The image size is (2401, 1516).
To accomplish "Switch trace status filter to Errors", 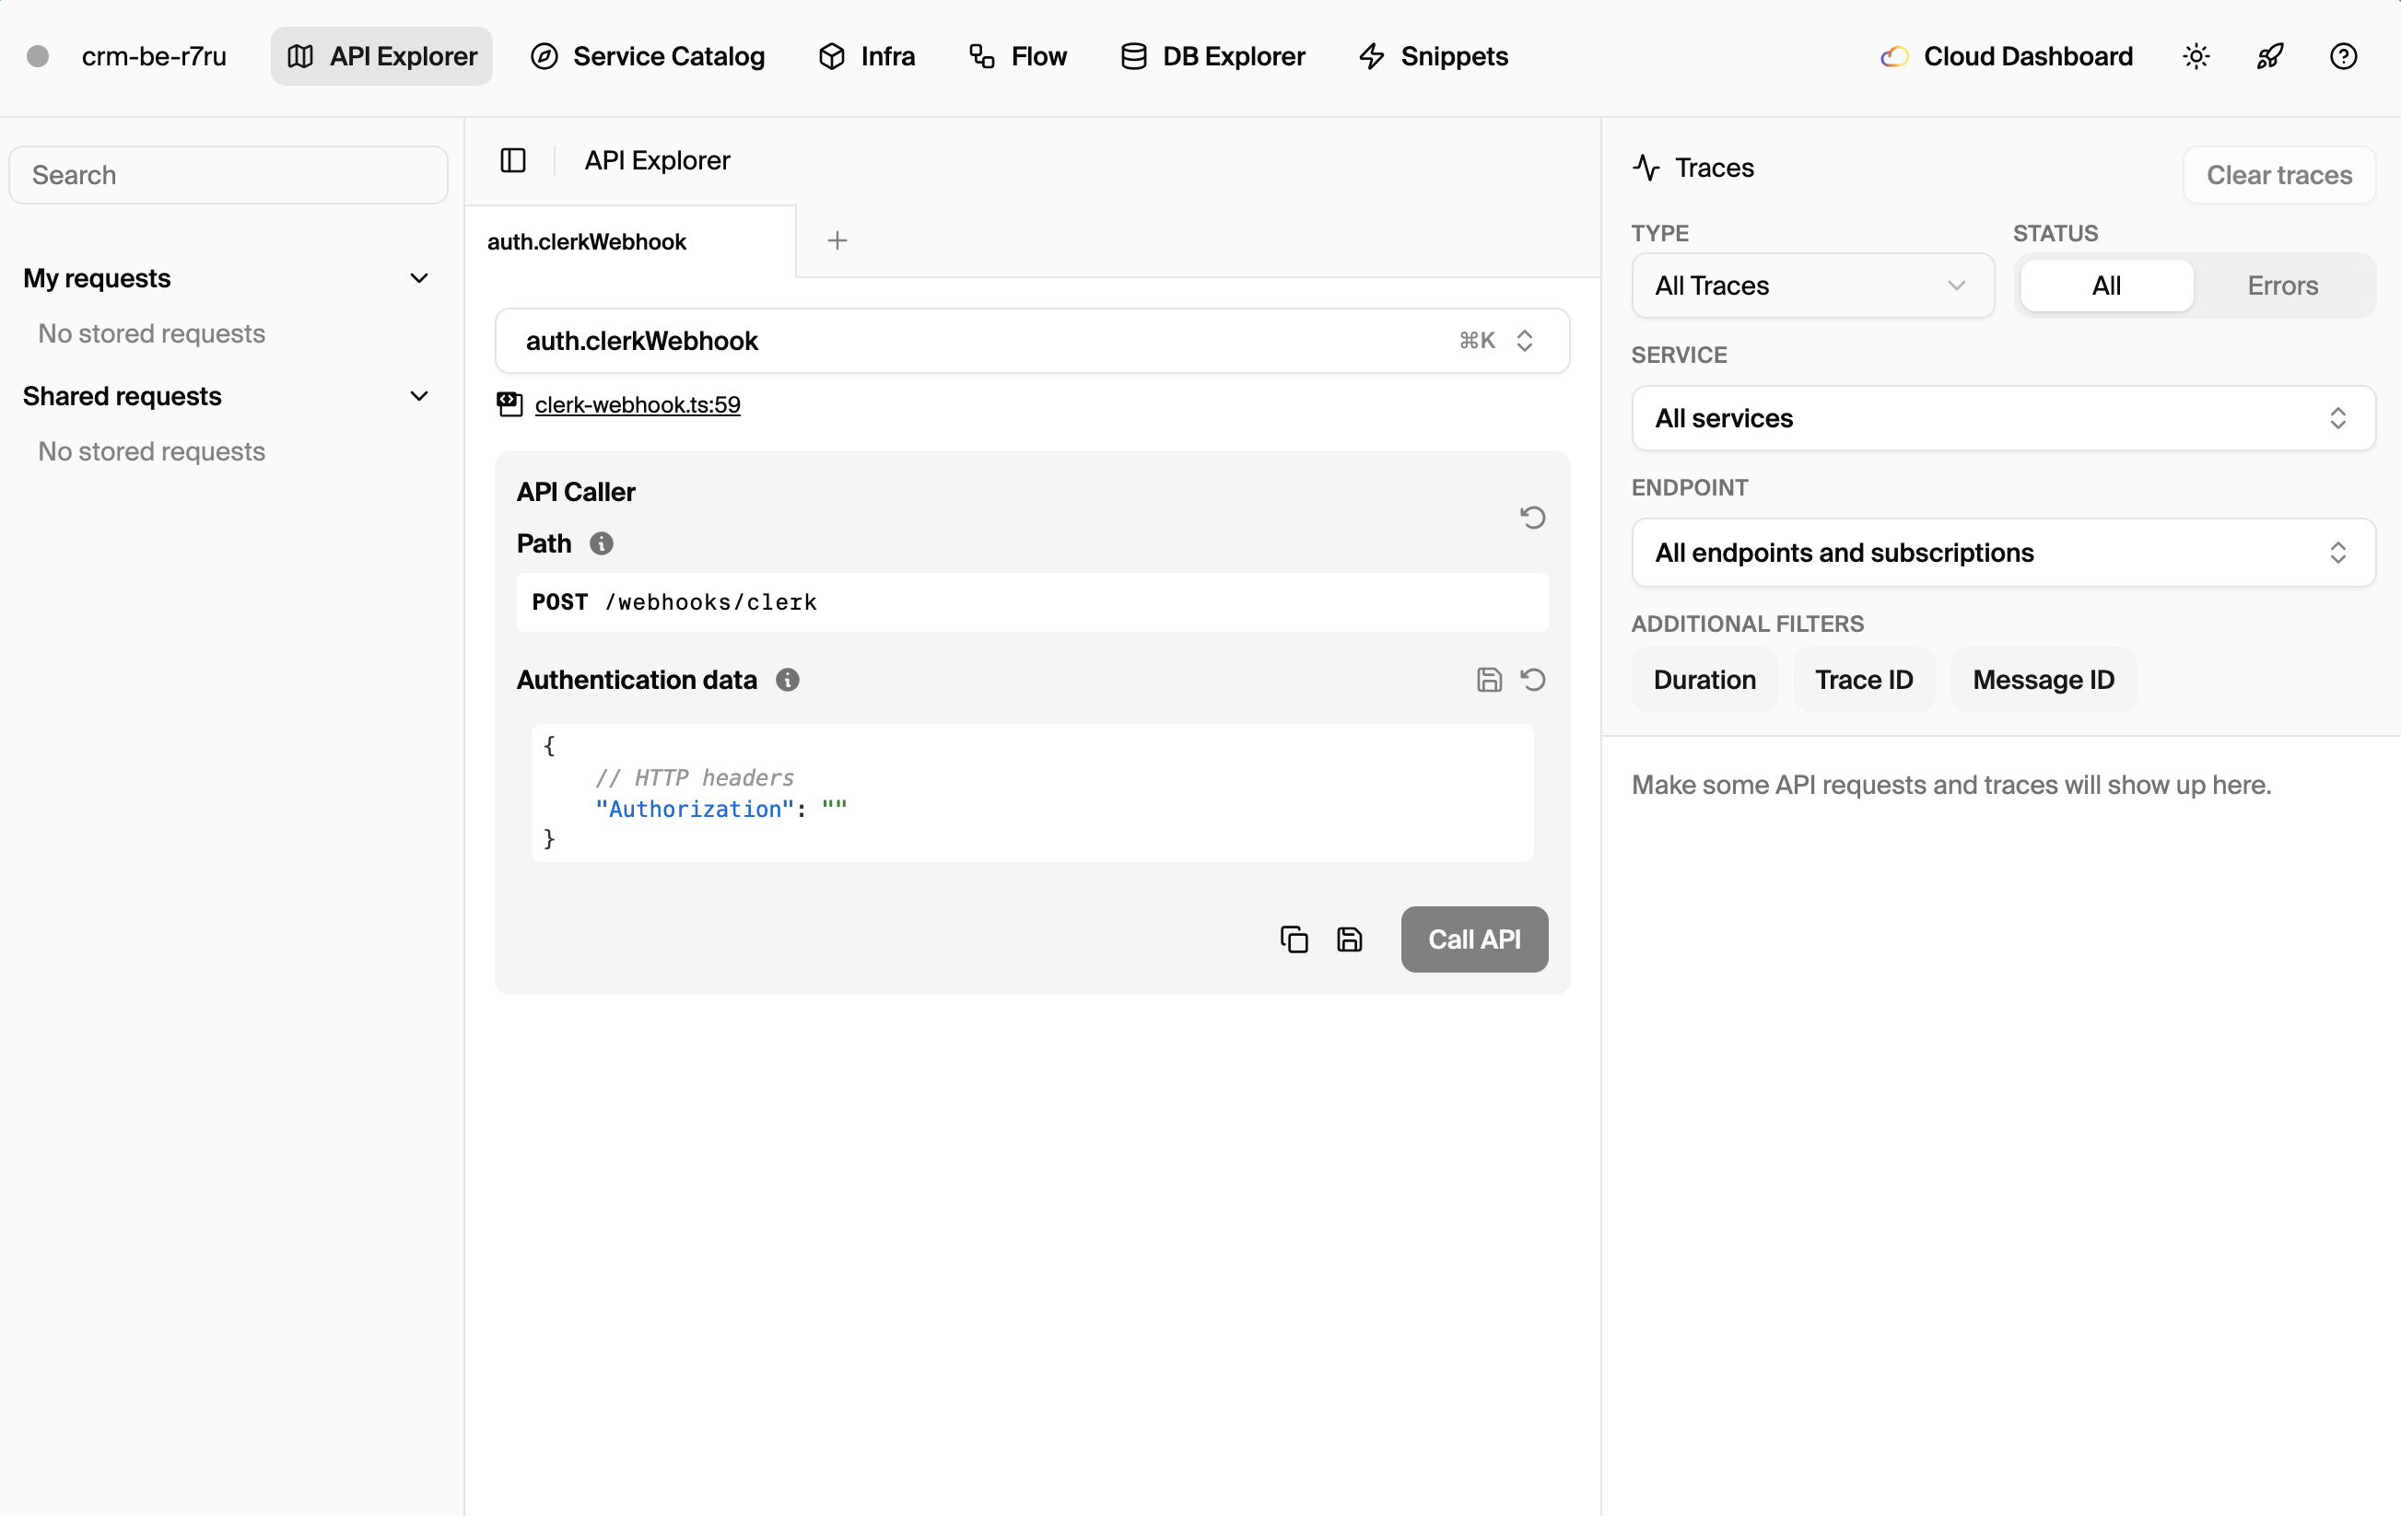I will coord(2282,286).
